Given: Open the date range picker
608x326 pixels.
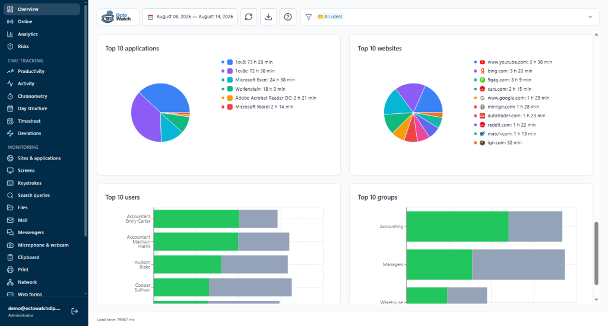Looking at the screenshot, I should coord(190,17).
